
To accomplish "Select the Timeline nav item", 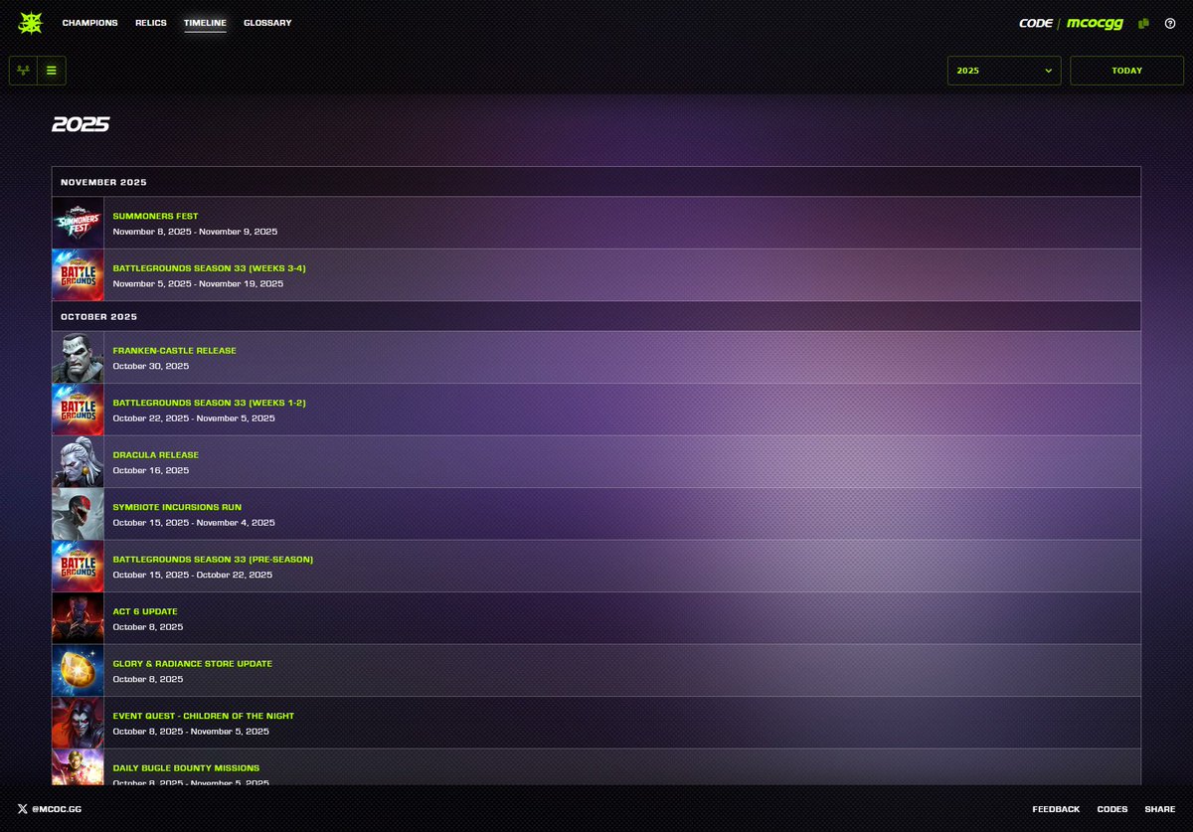I will tap(205, 23).
